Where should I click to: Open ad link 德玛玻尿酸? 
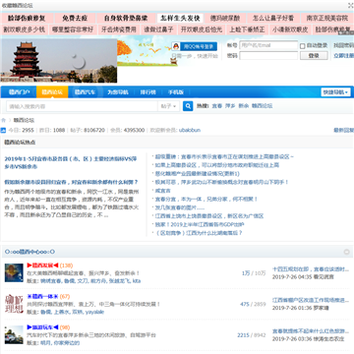[x=225, y=18]
